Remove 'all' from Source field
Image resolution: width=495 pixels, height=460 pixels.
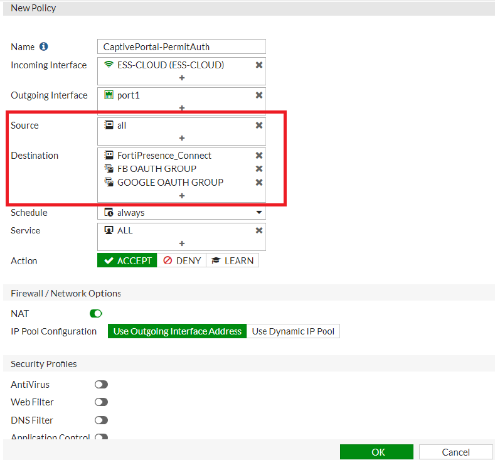(x=258, y=126)
